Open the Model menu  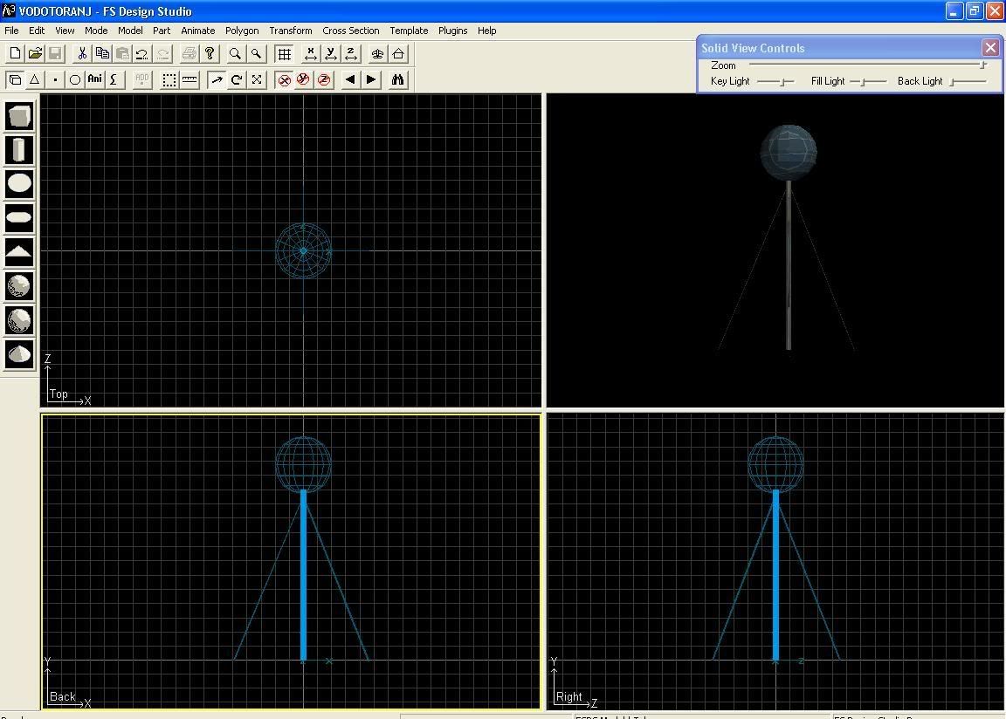[x=130, y=31]
